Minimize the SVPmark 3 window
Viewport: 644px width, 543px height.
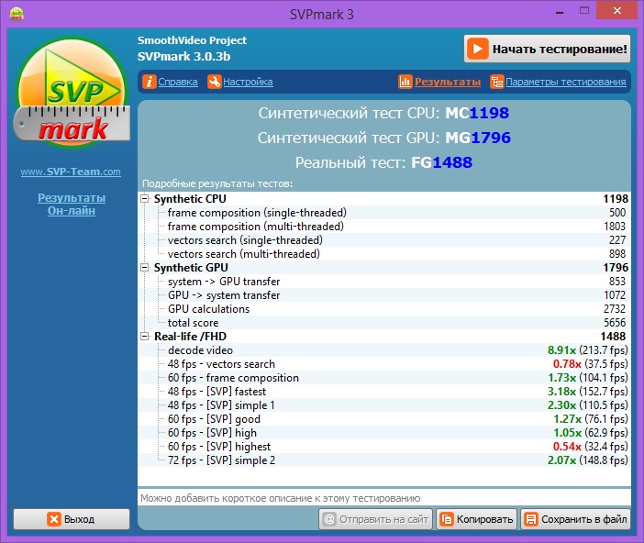pos(560,12)
